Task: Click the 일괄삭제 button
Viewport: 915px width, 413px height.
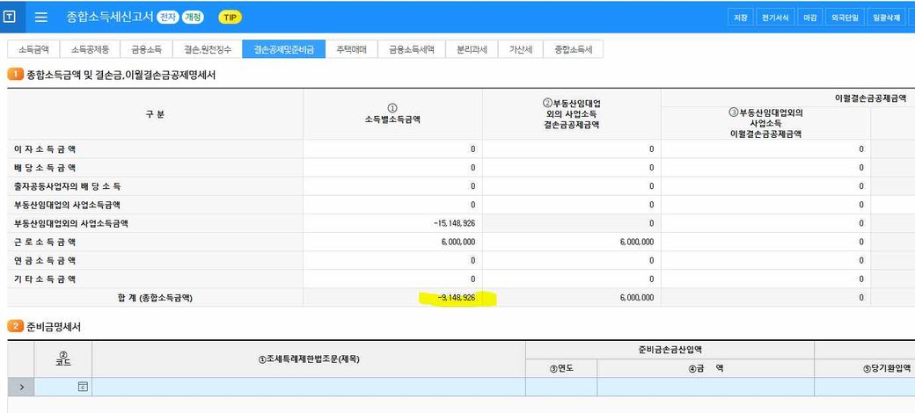Action: click(887, 18)
